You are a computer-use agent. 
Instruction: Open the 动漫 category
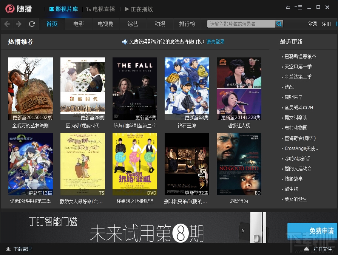pos(160,24)
